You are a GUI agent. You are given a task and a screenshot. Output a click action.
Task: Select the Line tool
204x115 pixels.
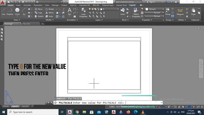click(x=4, y=11)
